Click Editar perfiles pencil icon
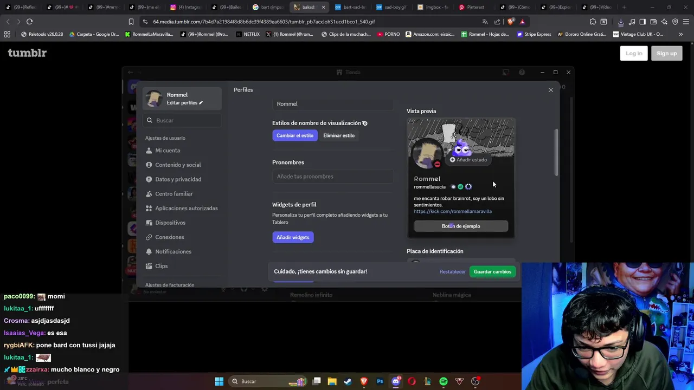 (201, 103)
